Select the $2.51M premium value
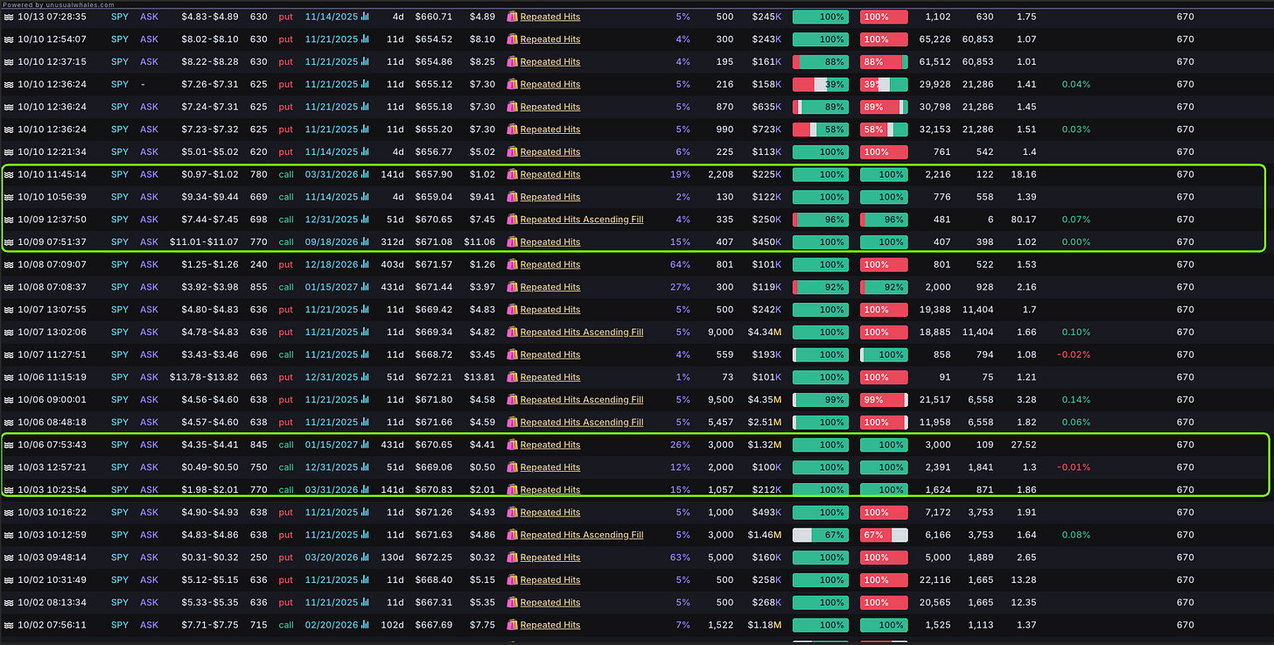The image size is (1274, 645). (764, 423)
